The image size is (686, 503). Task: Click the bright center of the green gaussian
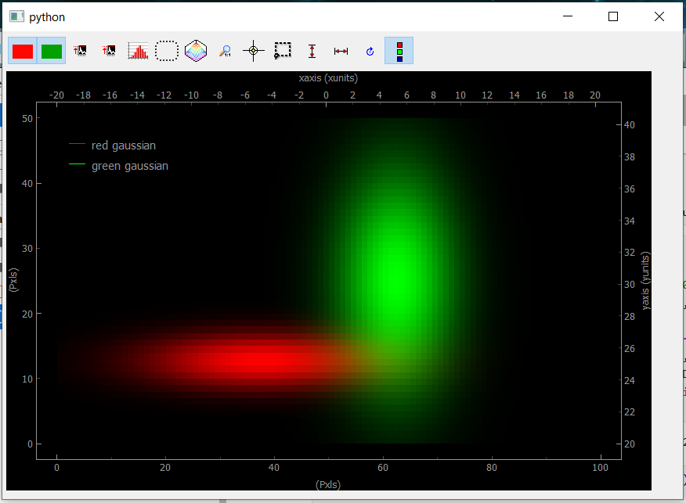click(x=396, y=280)
